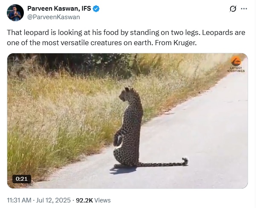Click the 92.2K view count
This screenshot has height=208, width=263.
click(x=84, y=200)
